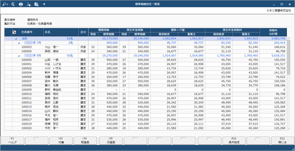Click the 健保+介護 column header
Viewport: 295px width, 151px height.
(x=178, y=30)
